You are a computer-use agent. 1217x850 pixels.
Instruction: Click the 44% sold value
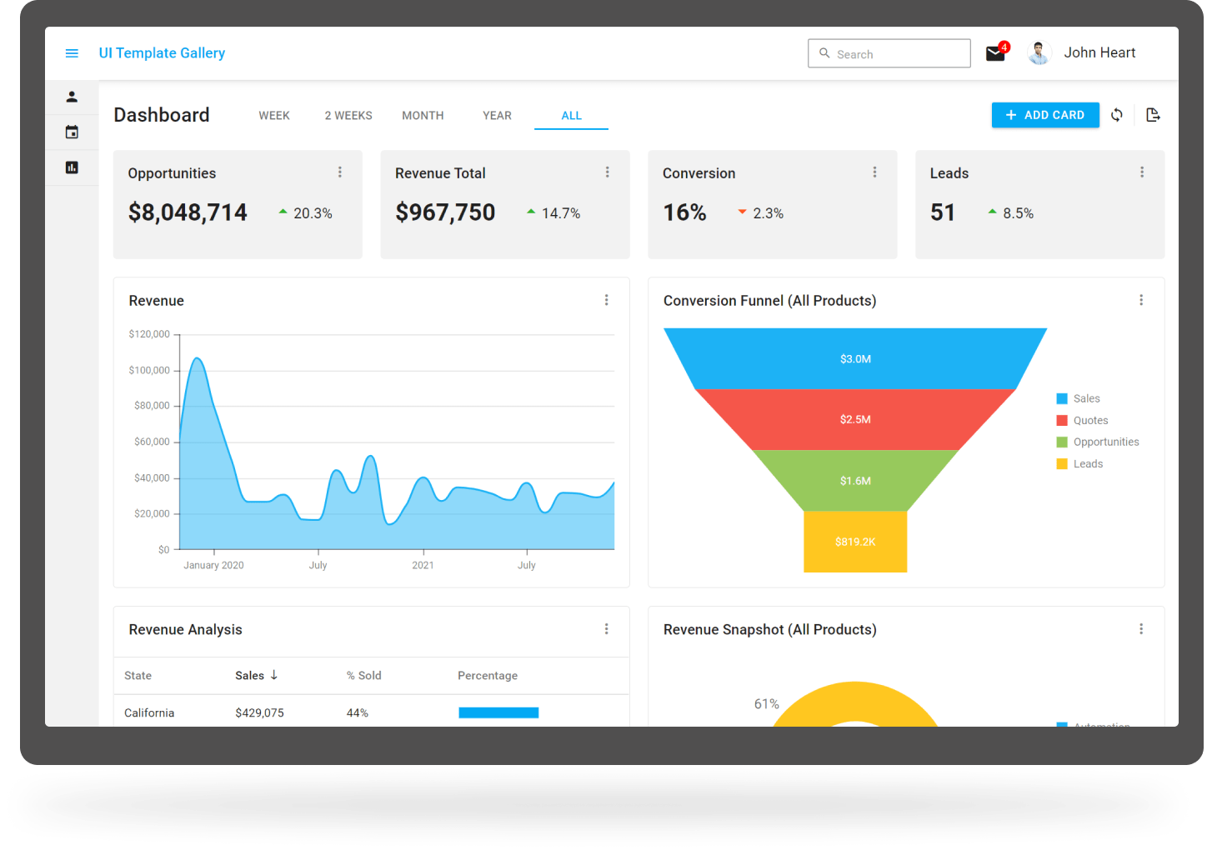pyautogui.click(x=358, y=713)
